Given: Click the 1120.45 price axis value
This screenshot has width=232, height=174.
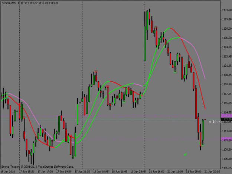Looking at the screenshot, I should pos(226,75).
